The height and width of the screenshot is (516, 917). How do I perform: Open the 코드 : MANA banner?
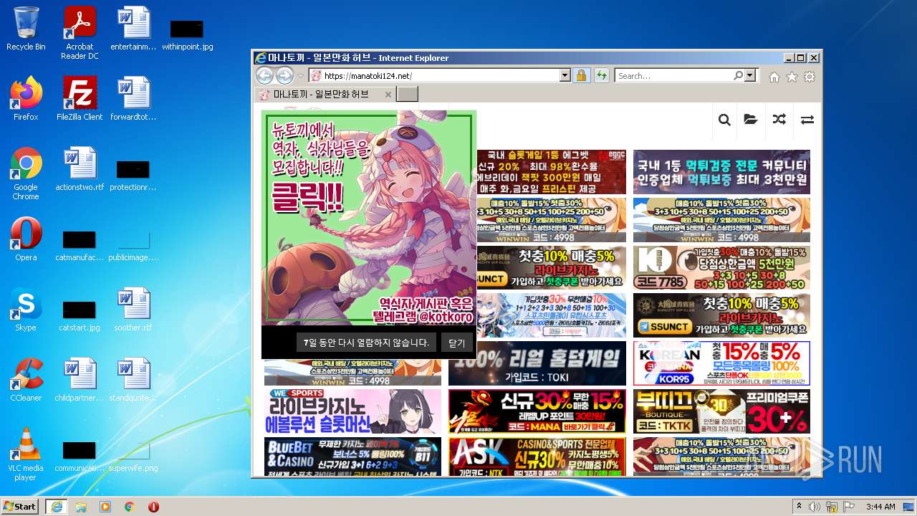coord(537,411)
